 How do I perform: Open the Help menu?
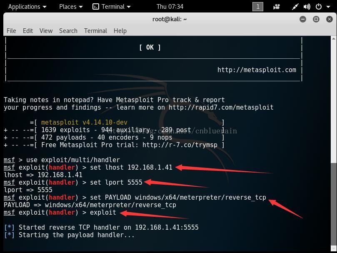coord(120,31)
